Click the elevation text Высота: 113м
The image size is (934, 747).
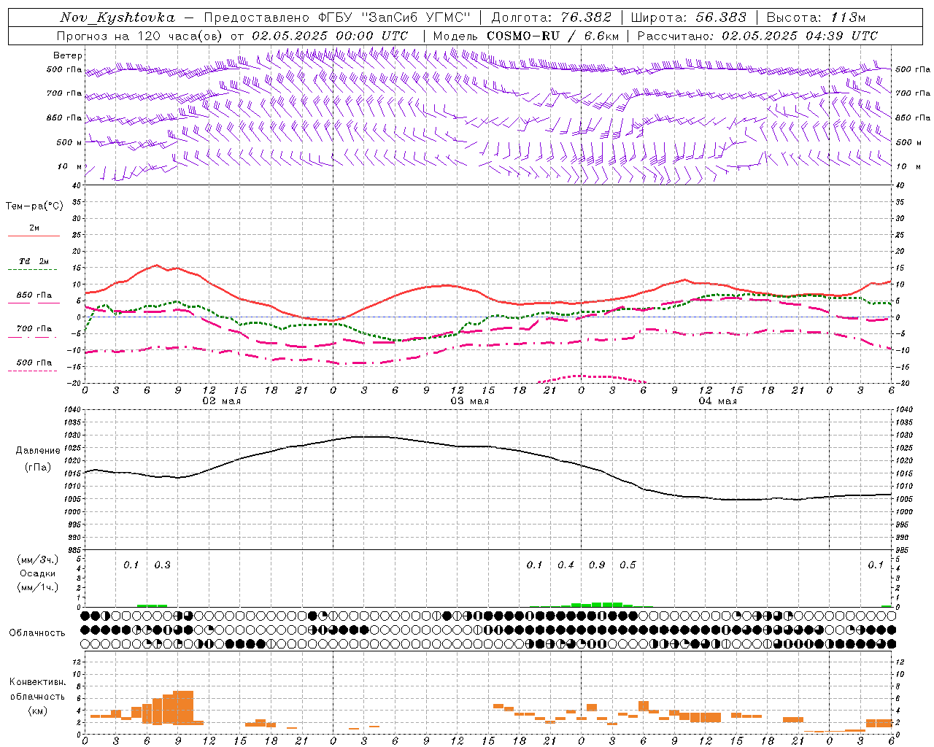point(816,18)
